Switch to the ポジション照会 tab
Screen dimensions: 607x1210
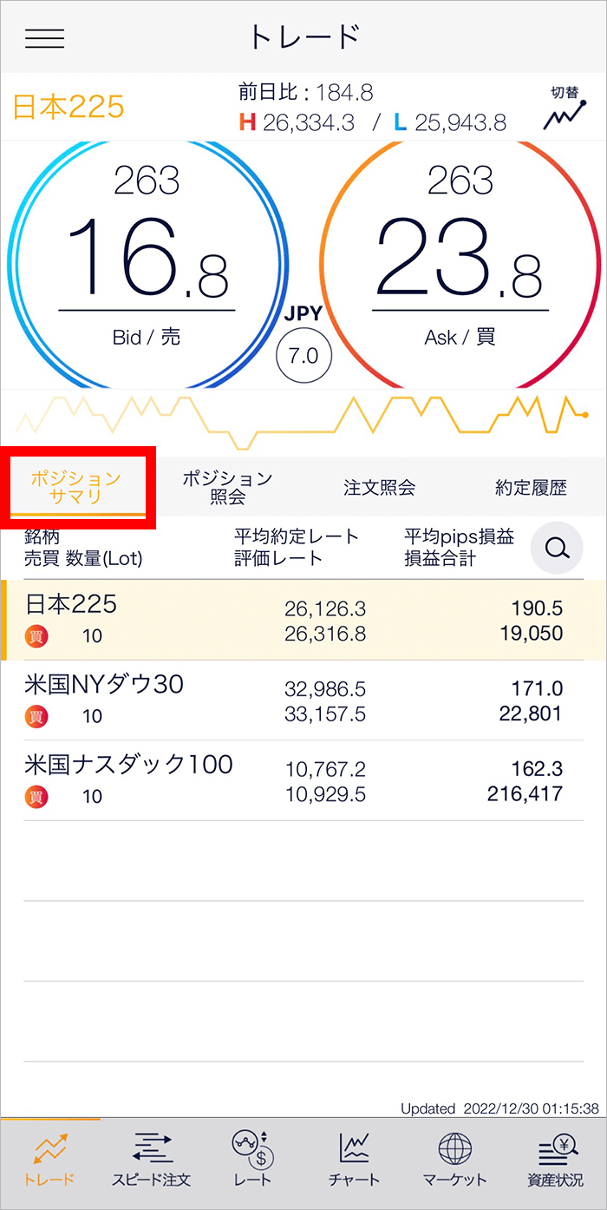pos(227,487)
